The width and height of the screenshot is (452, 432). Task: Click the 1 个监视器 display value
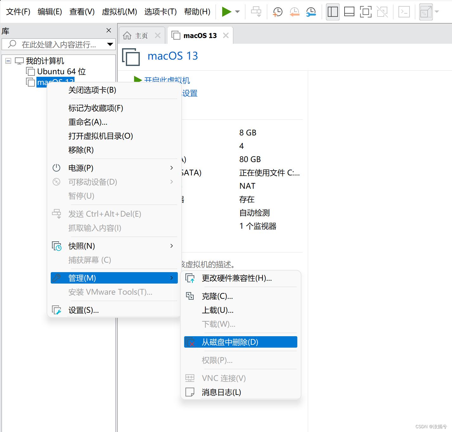tap(258, 226)
